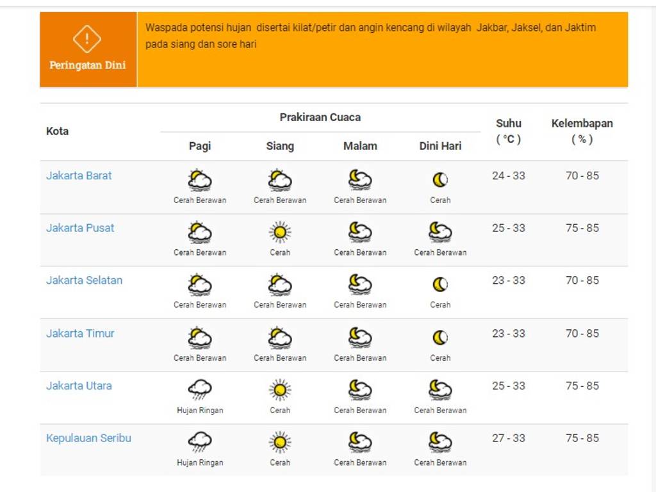
Task: Click Jakarta Selatan night cloudy moon icon
Action: tap(360, 284)
